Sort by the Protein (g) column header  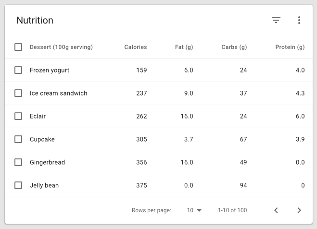290,47
